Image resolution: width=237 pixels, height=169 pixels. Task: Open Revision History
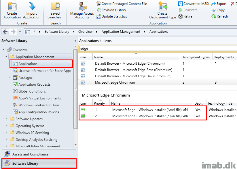(x=111, y=10)
